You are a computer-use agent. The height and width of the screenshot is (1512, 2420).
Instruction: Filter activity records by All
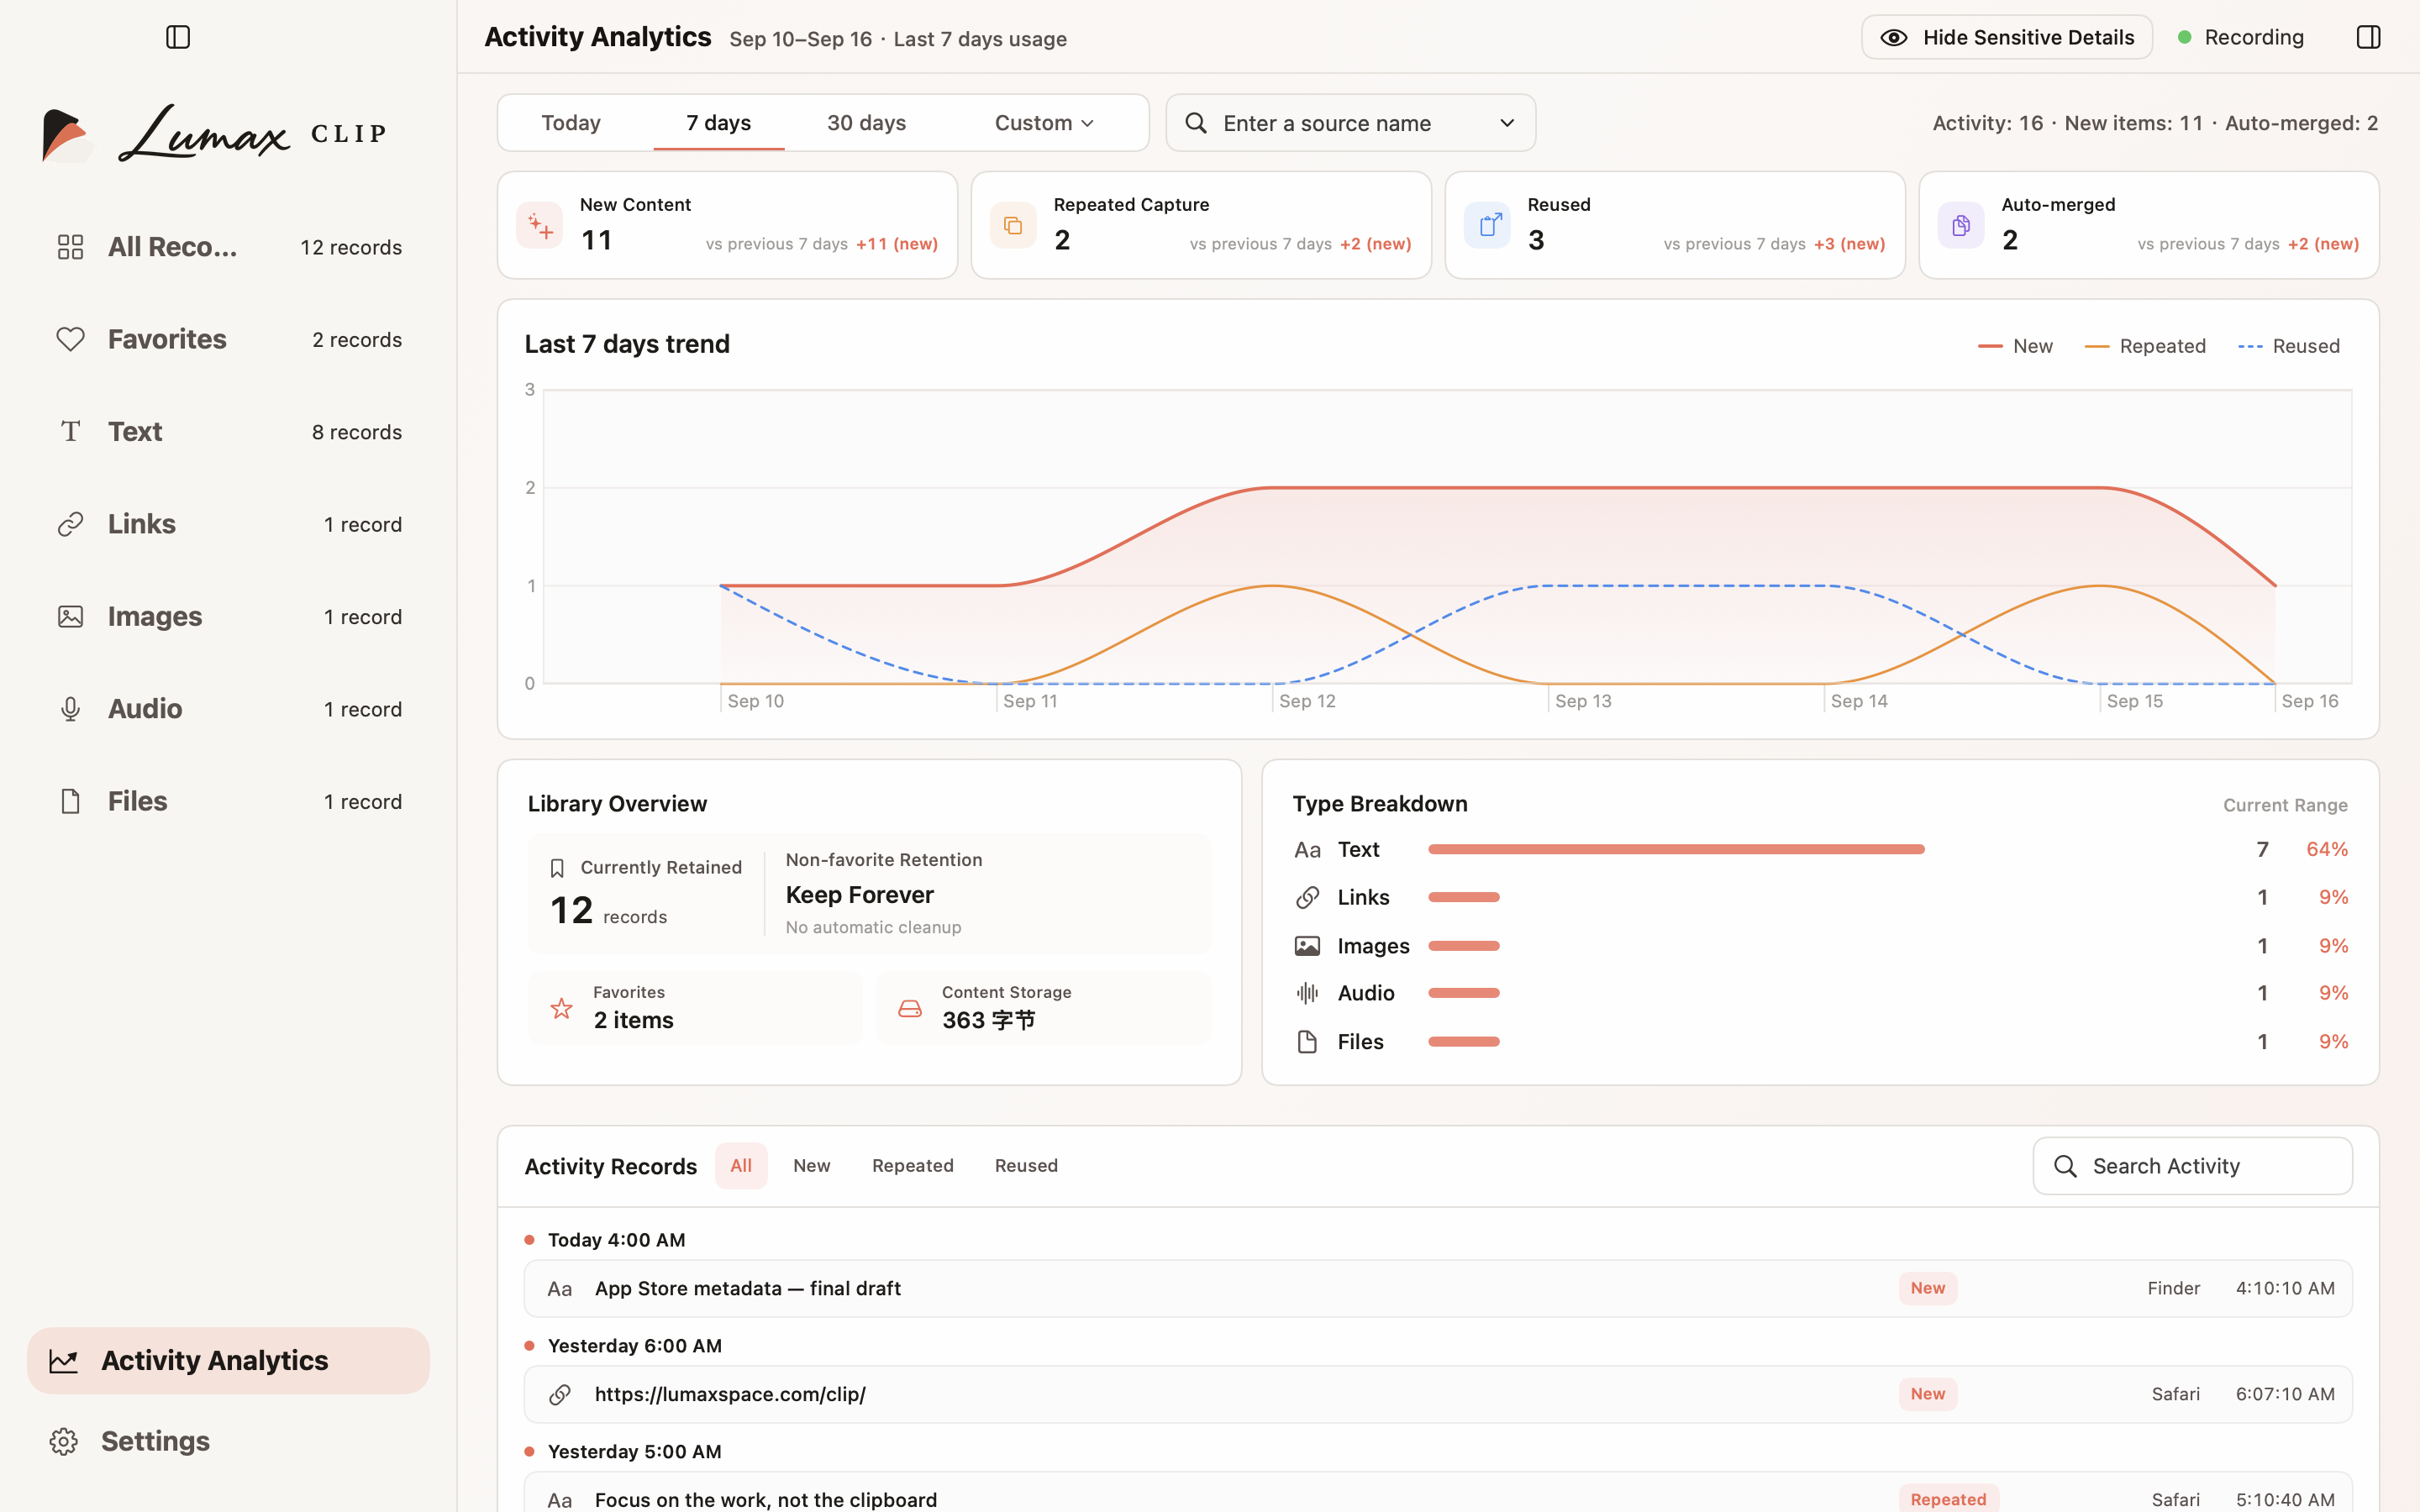point(741,1166)
